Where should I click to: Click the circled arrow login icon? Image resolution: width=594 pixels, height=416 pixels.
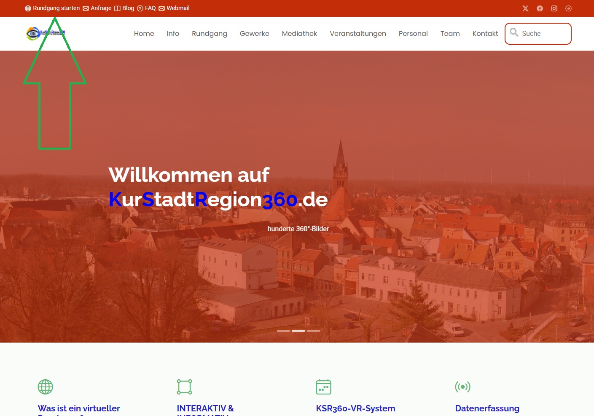tap(568, 8)
